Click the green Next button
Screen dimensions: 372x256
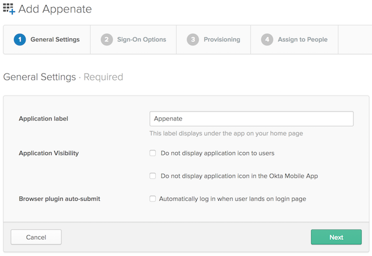tap(336, 237)
